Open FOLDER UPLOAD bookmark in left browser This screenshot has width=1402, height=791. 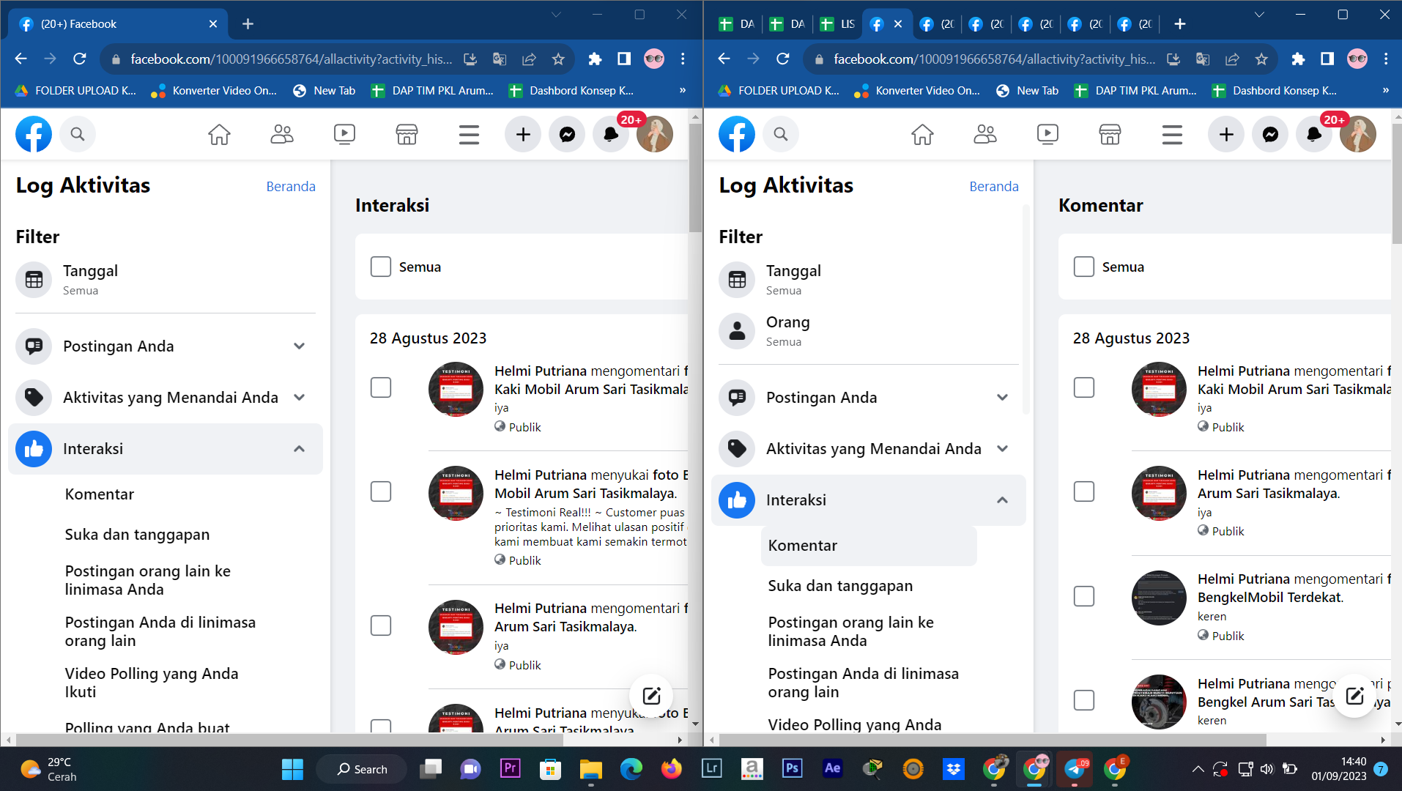(x=76, y=91)
